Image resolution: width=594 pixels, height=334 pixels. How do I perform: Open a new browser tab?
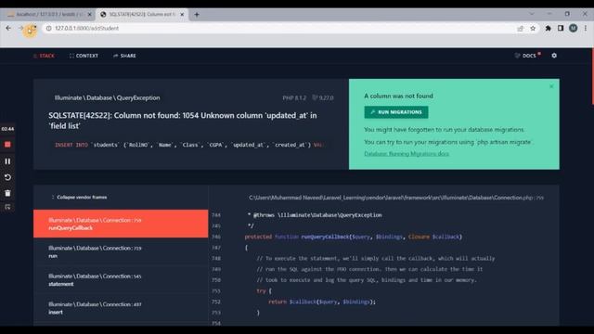click(197, 15)
